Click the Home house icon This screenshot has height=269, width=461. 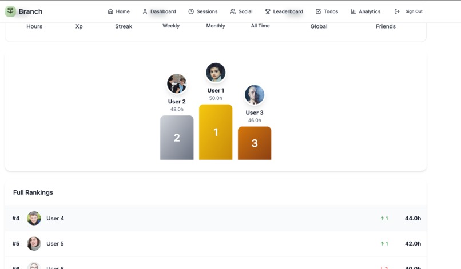click(x=110, y=11)
